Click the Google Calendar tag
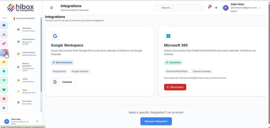The height and width of the screenshot is (128, 270). coord(80,71)
